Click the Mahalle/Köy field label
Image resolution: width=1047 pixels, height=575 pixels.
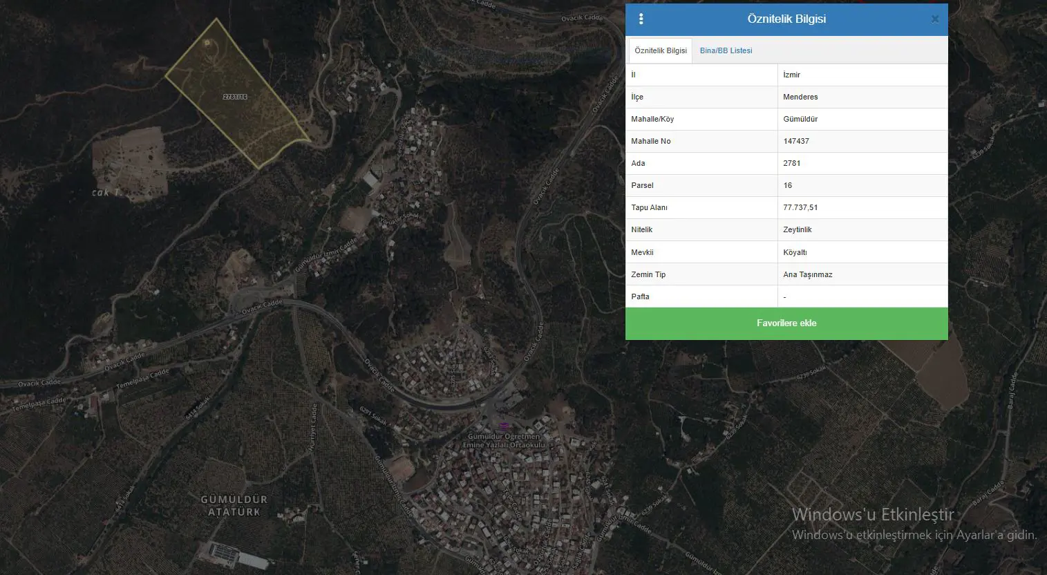(x=652, y=119)
